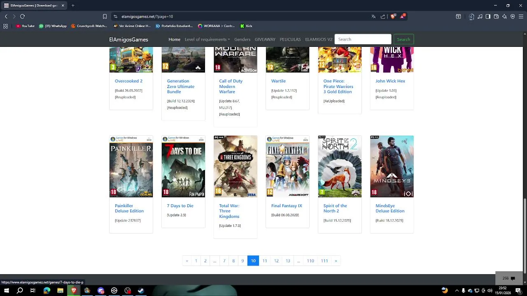
Task: Open the Final Fantasy IX cover image
Action: tap(287, 166)
